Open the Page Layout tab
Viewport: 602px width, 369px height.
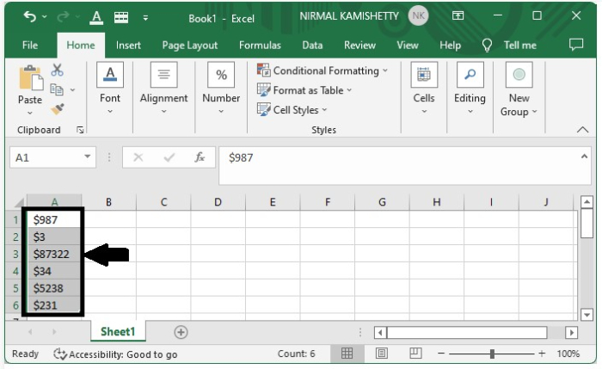pyautogui.click(x=190, y=46)
